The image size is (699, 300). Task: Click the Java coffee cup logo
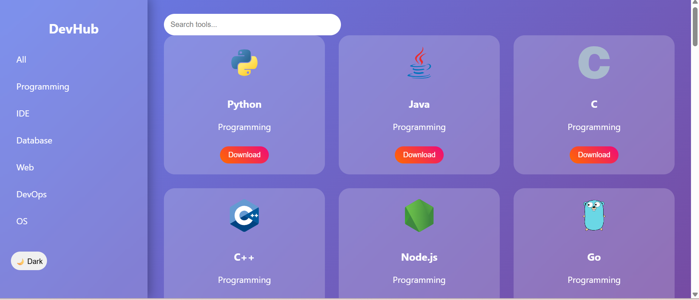tap(419, 63)
